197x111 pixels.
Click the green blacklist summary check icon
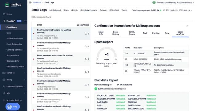pos(96,89)
